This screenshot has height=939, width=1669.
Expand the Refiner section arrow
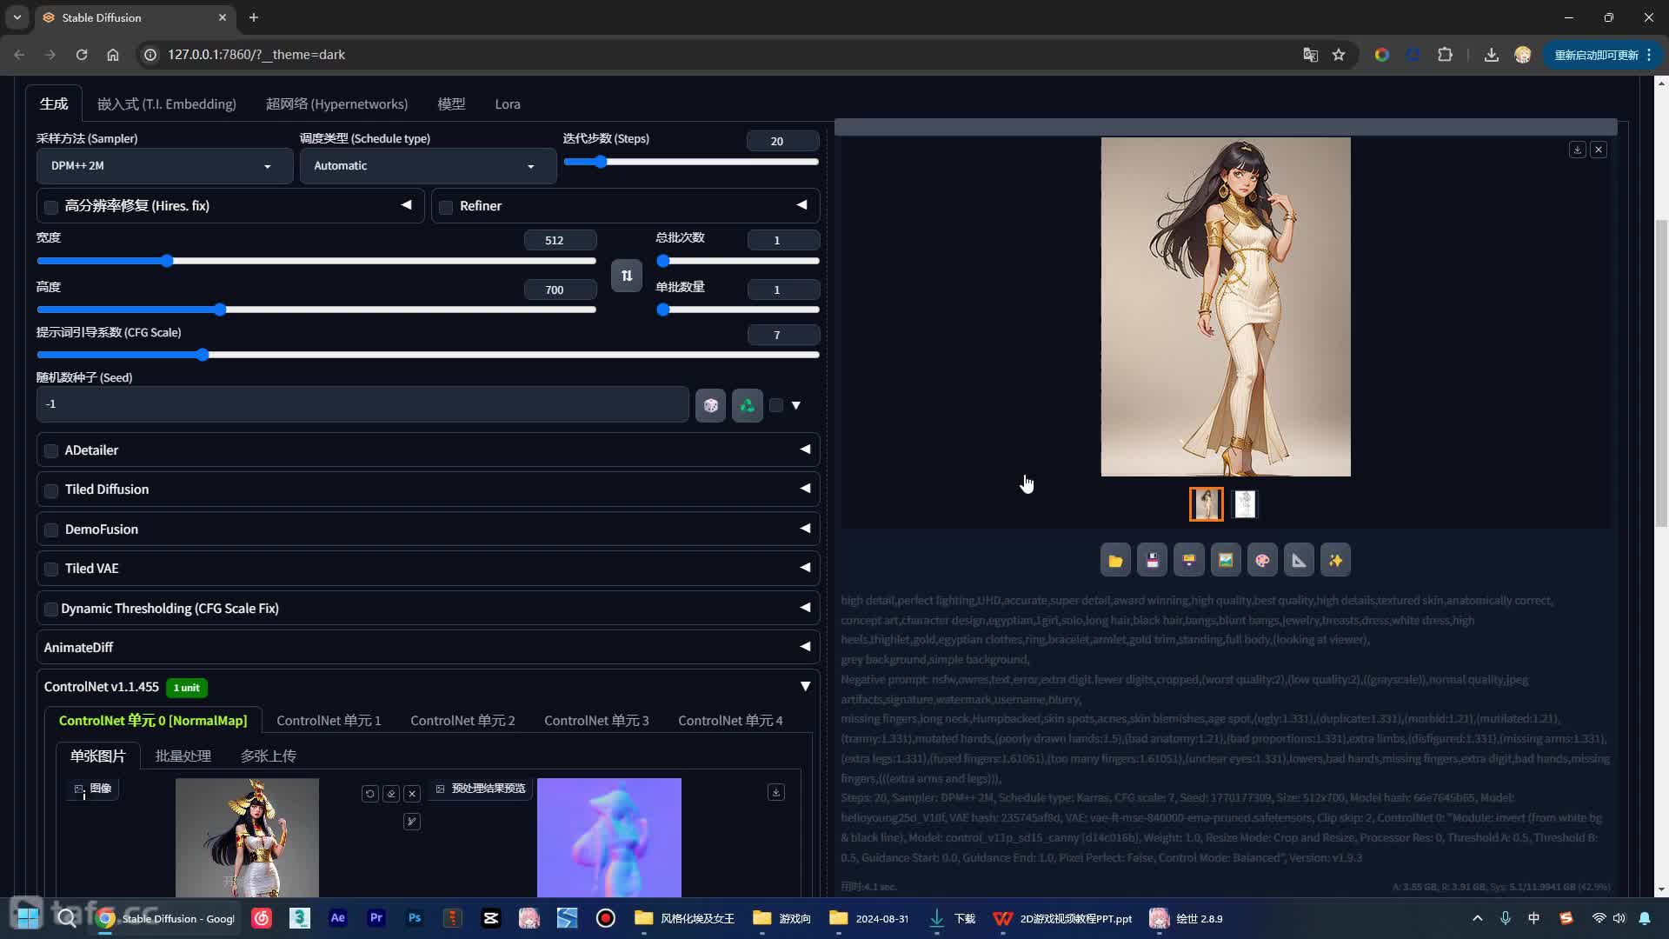tap(801, 205)
